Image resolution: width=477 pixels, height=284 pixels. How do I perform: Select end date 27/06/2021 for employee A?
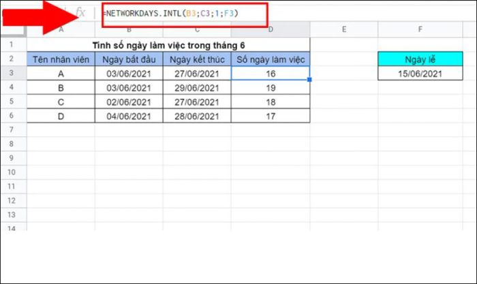[197, 74]
